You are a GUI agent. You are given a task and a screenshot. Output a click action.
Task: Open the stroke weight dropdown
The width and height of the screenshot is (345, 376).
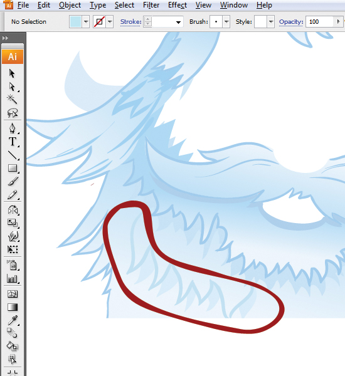pos(178,23)
